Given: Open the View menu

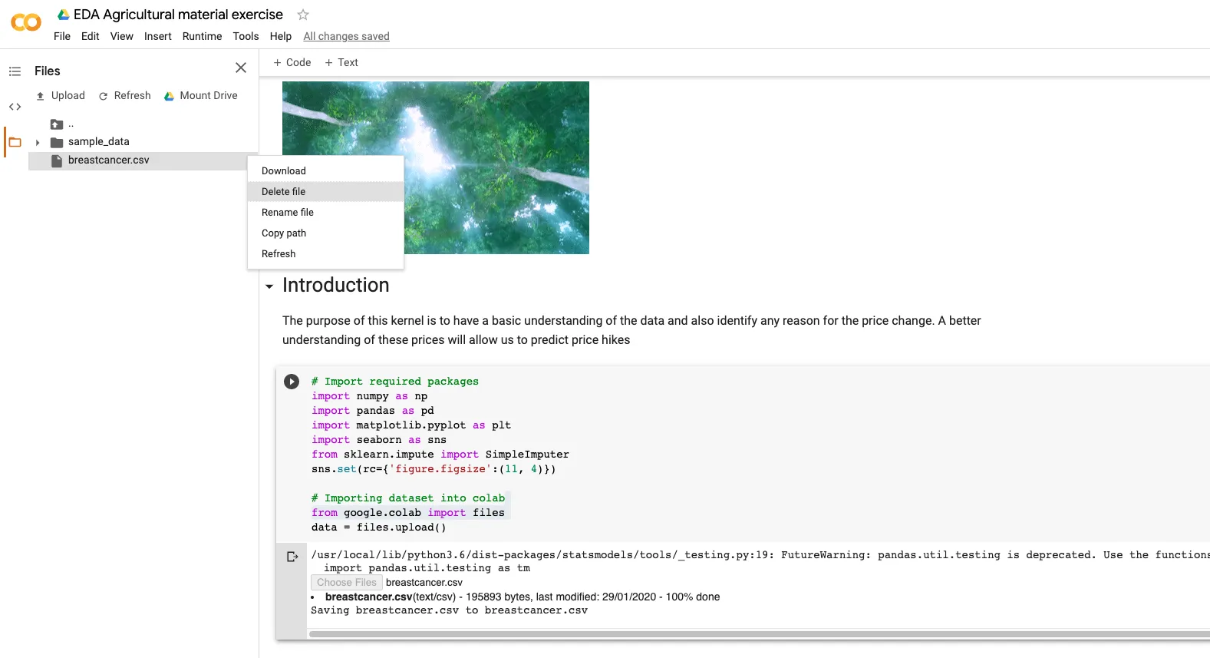Looking at the screenshot, I should [122, 36].
